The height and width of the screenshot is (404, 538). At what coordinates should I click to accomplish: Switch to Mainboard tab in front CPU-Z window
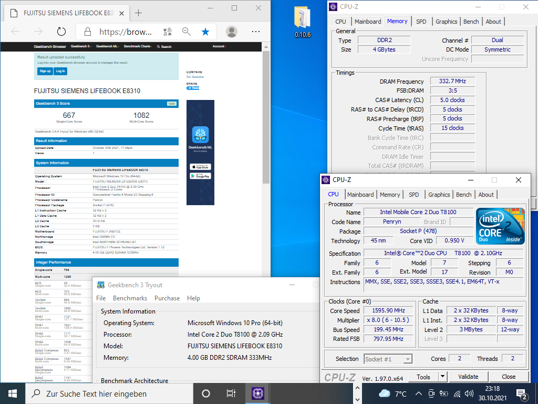pyautogui.click(x=360, y=195)
